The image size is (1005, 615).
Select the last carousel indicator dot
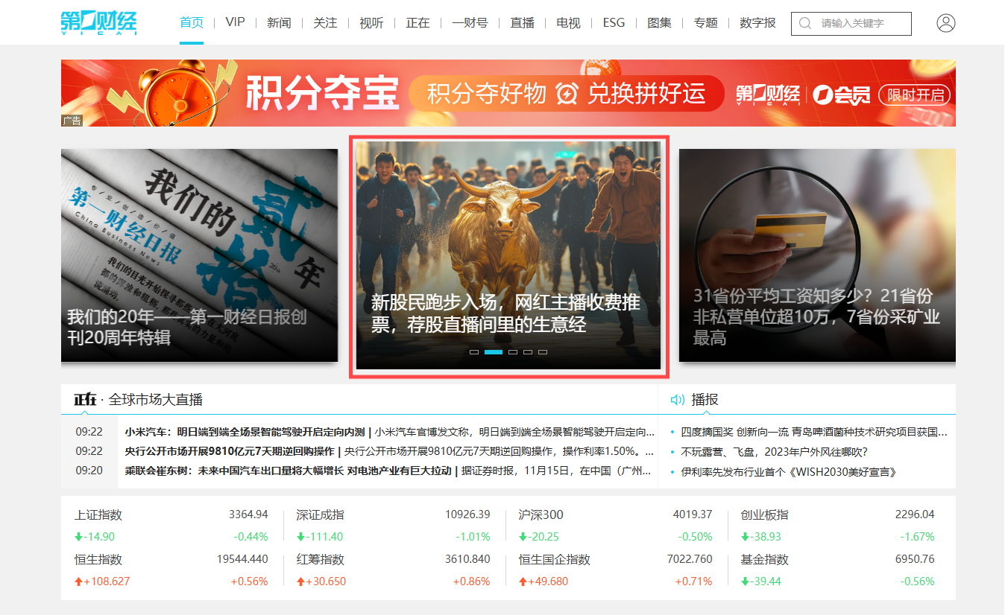tap(543, 351)
